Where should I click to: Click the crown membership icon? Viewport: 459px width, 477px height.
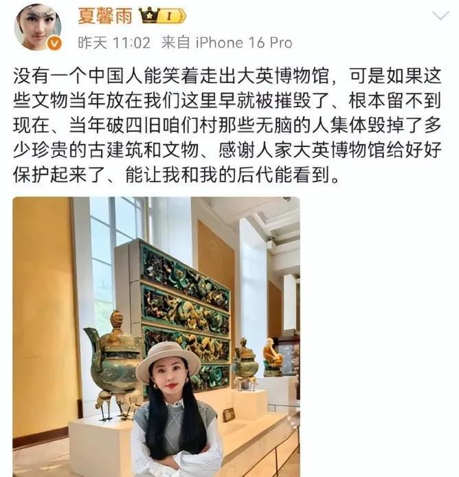tap(149, 15)
